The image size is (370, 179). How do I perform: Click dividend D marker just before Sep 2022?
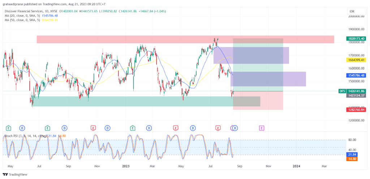pos(64,128)
